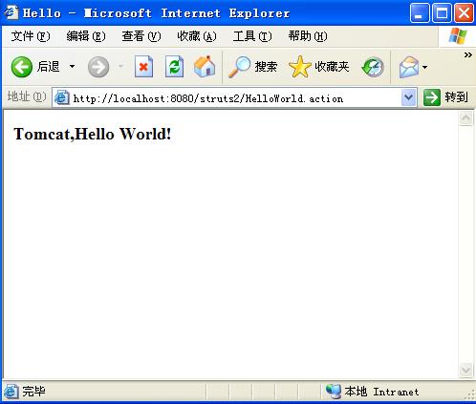Open the 查看(V) menu
Screen dimensions: 476x404
[x=141, y=36]
